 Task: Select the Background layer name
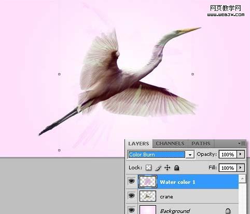click(x=175, y=211)
